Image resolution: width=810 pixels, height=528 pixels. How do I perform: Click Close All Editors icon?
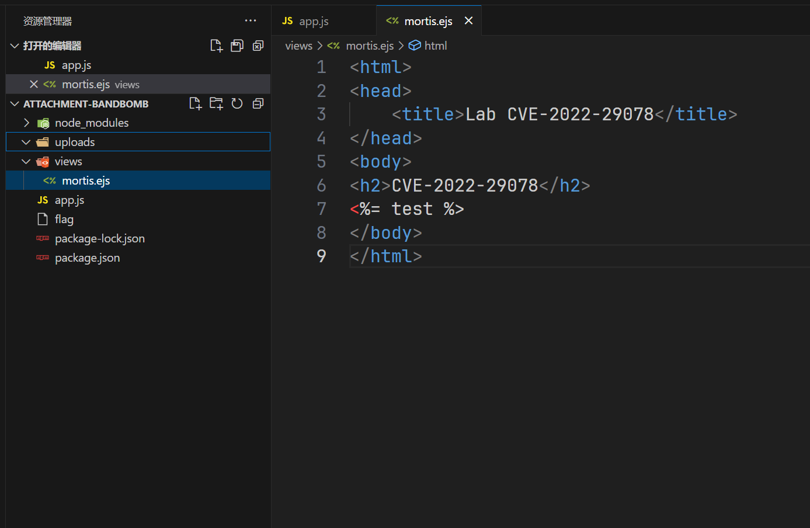coord(258,46)
